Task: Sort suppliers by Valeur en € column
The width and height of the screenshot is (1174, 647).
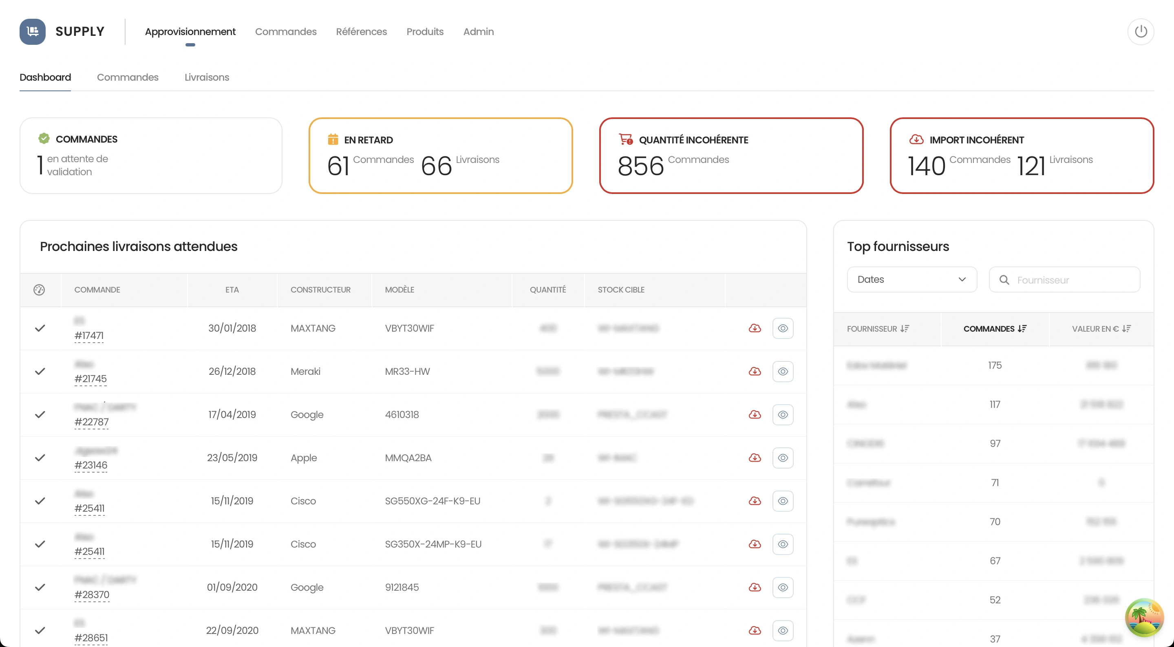Action: coord(1101,328)
